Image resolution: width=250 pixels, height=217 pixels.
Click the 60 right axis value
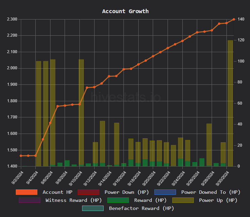(240, 103)
